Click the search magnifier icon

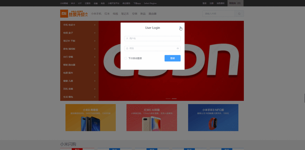pos(239,13)
